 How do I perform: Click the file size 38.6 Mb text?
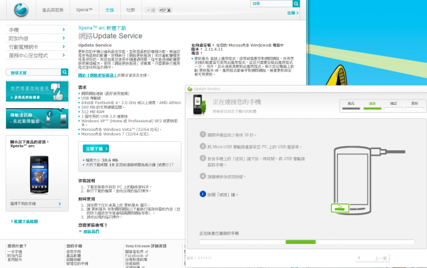(x=102, y=160)
